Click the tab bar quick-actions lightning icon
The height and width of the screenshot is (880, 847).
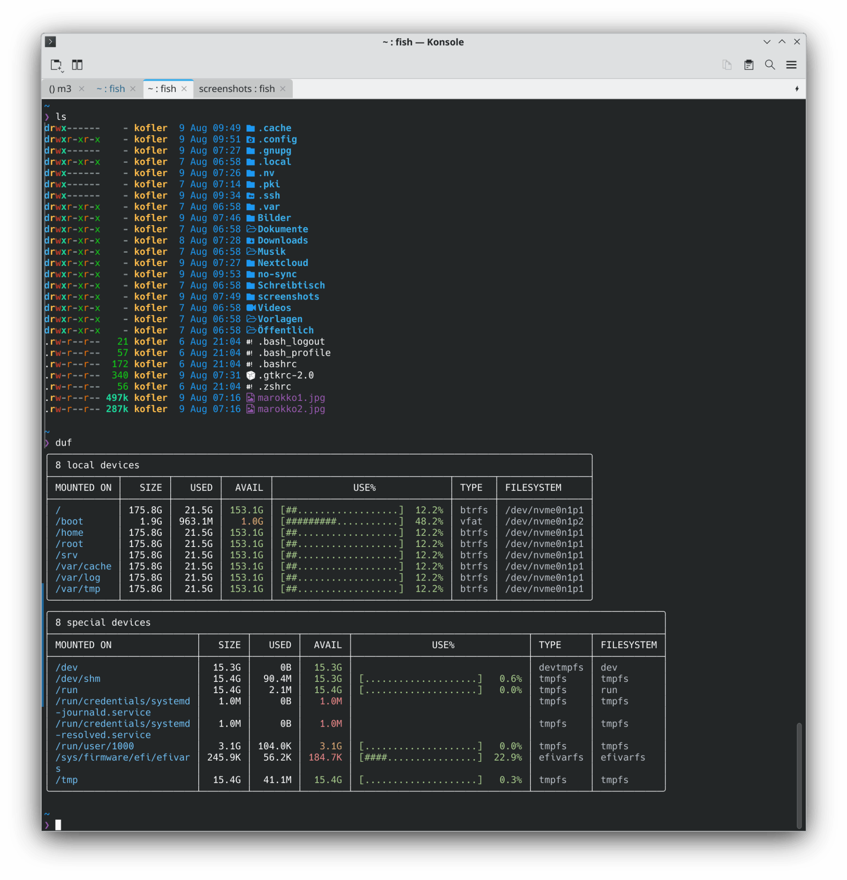point(797,89)
